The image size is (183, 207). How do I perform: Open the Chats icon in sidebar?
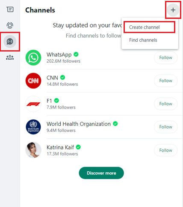click(x=10, y=9)
